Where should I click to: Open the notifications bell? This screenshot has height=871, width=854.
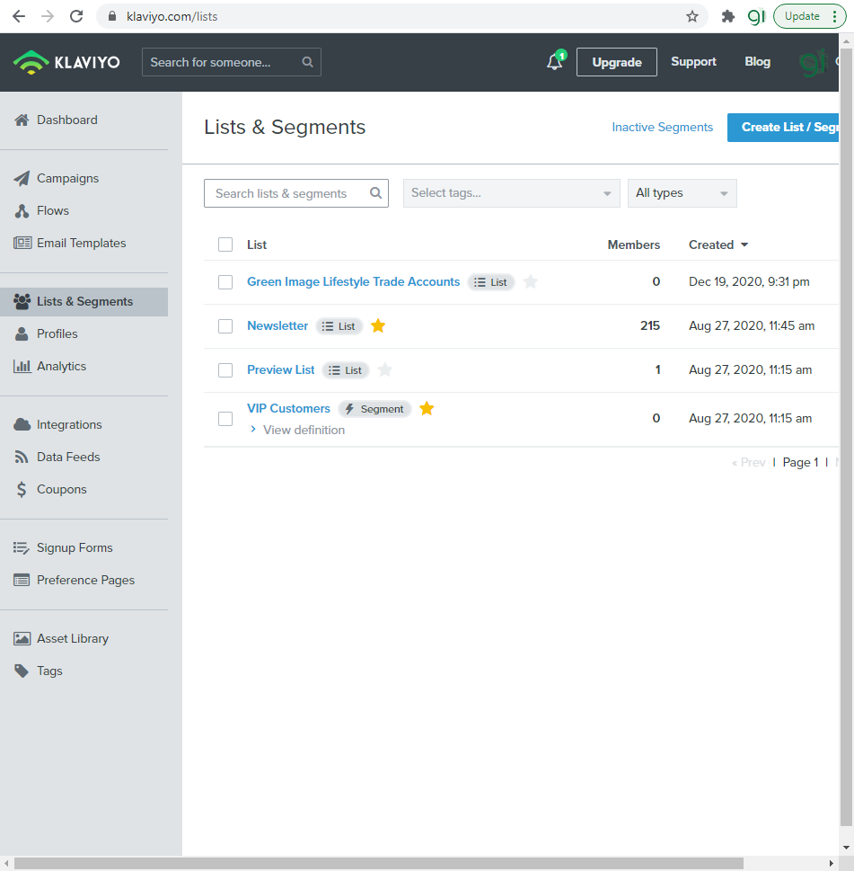(556, 61)
